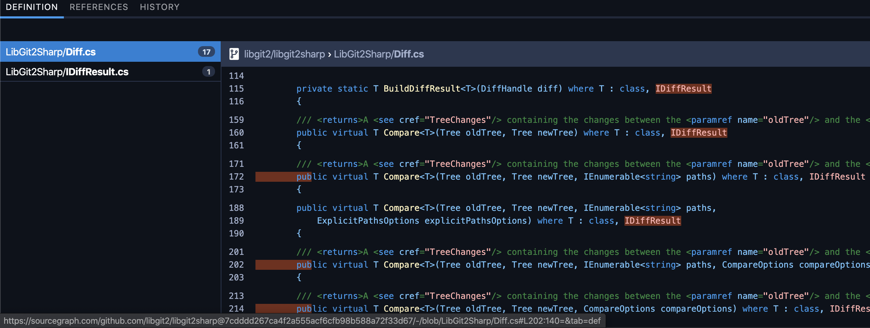Viewport: 870px width, 328px height.
Task: Click the returns doc comment on line 171
Action: 583,164
